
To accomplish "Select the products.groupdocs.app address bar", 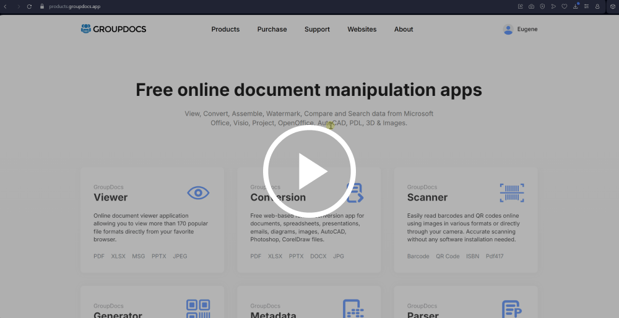I will pos(75,7).
